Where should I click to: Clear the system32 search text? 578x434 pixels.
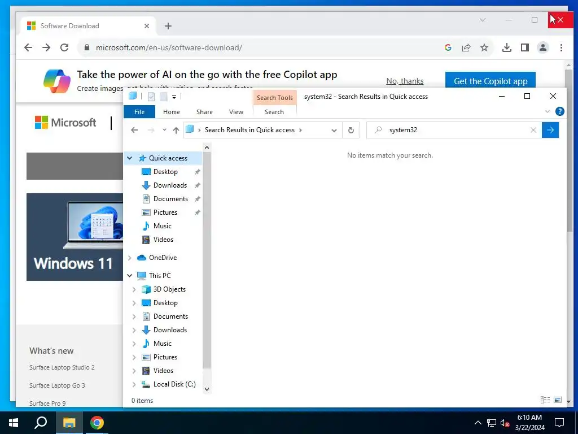click(533, 130)
